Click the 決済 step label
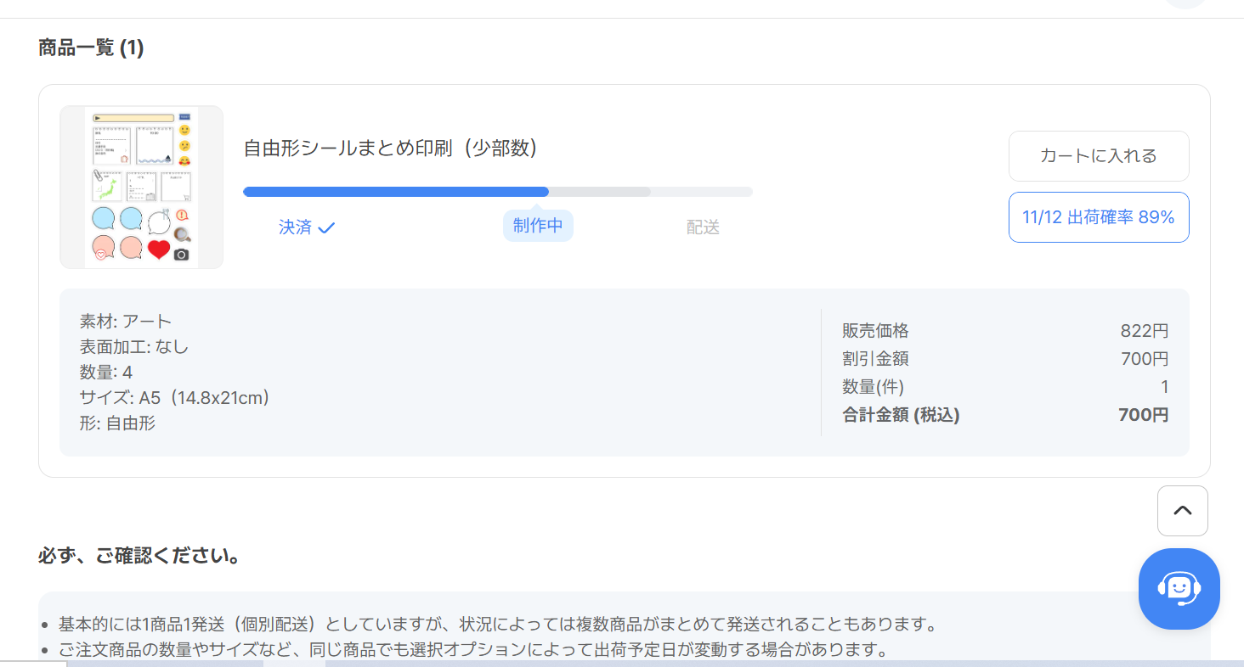The width and height of the screenshot is (1244, 667). click(296, 227)
